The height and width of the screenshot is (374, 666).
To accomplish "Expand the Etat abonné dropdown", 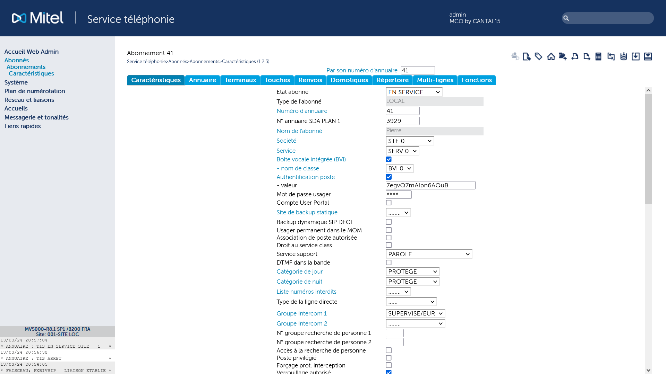I will pyautogui.click(x=412, y=92).
